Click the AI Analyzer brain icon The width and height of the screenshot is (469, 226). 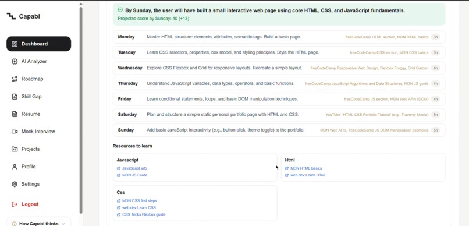15,62
